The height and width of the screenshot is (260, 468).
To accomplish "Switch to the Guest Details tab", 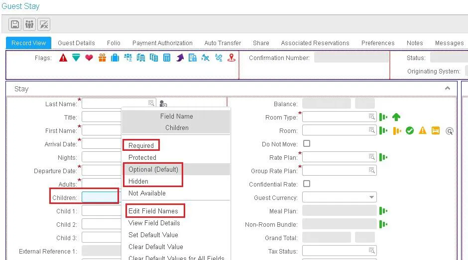I will tap(76, 43).
